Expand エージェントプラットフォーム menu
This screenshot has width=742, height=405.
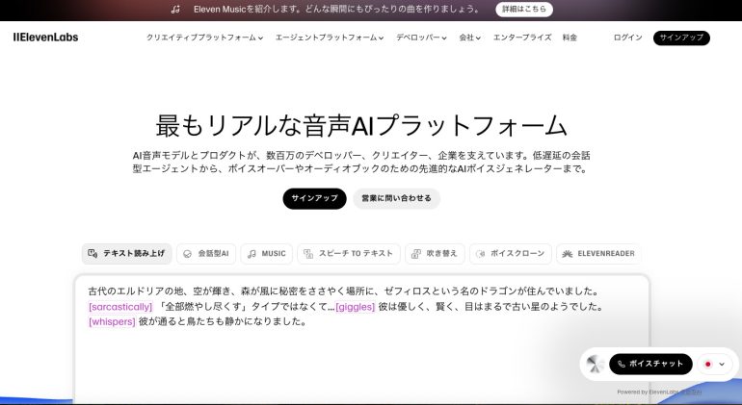(330, 38)
